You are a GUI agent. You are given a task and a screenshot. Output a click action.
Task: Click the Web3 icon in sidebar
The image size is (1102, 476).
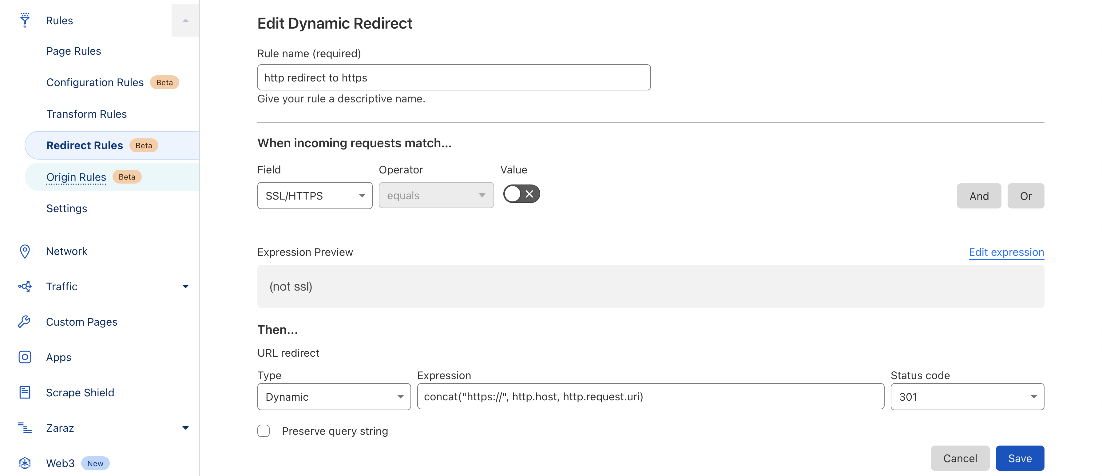coord(25,463)
